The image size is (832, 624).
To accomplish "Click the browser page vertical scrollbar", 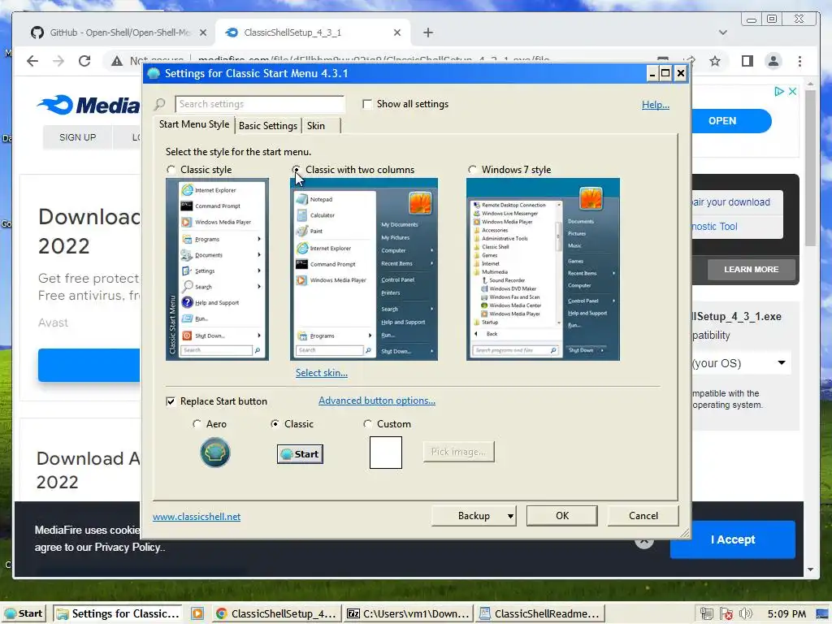I will tap(810, 167).
